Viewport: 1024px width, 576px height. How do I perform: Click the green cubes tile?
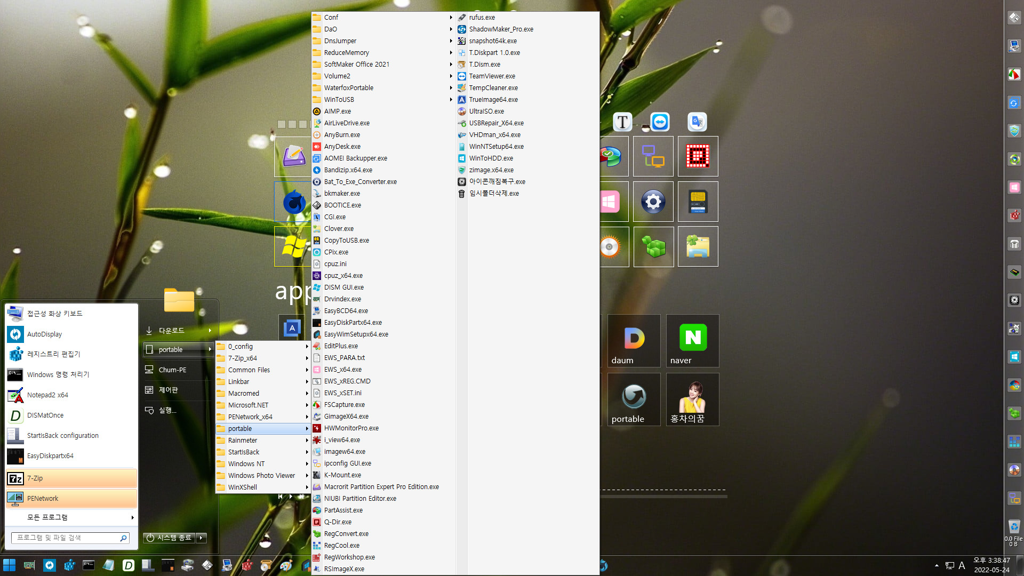[653, 246]
